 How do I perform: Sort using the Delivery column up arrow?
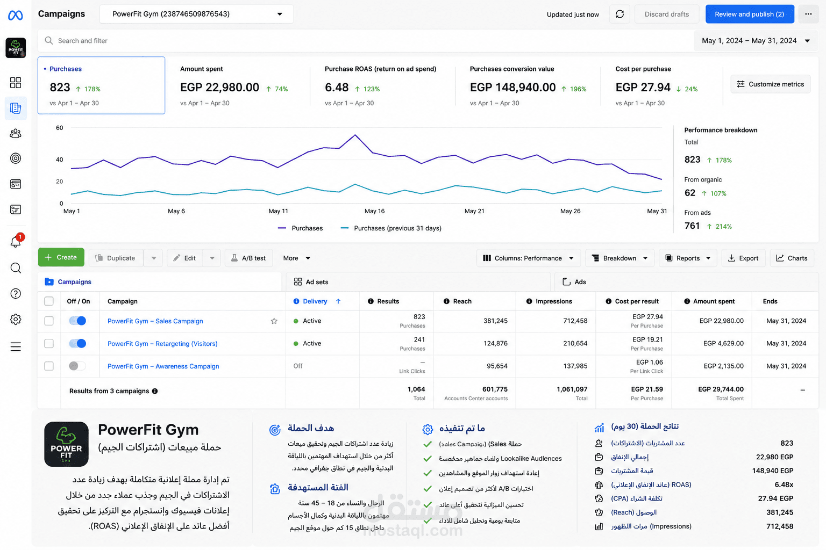pyautogui.click(x=338, y=301)
